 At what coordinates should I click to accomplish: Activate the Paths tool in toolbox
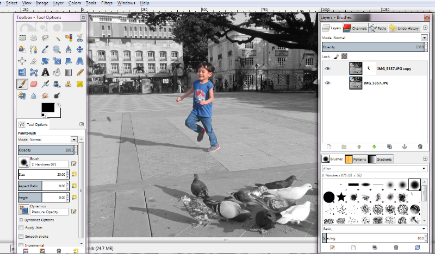(34, 49)
